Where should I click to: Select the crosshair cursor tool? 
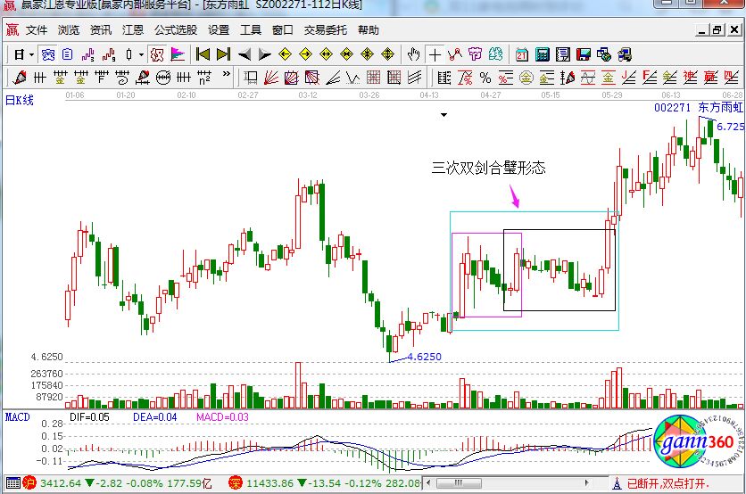(x=435, y=54)
